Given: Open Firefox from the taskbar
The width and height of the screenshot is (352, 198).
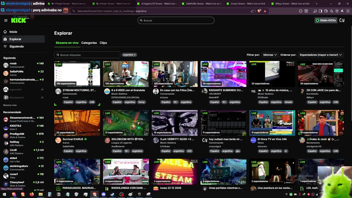Looking at the screenshot, I should [32, 194].
